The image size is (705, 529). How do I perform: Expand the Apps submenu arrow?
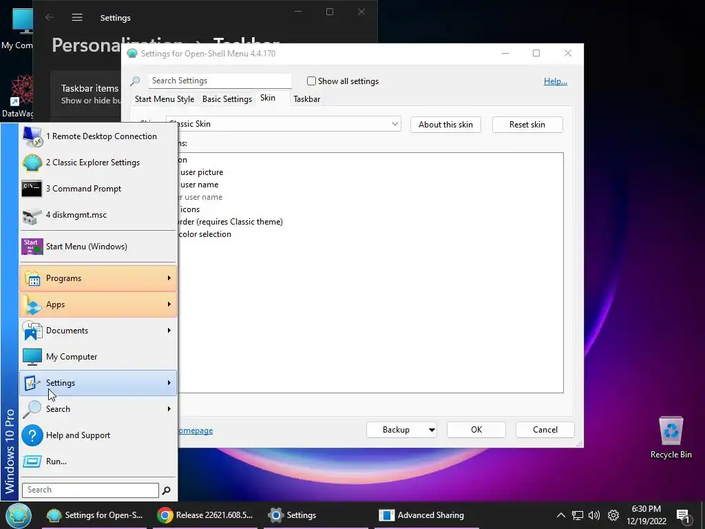[x=169, y=304]
